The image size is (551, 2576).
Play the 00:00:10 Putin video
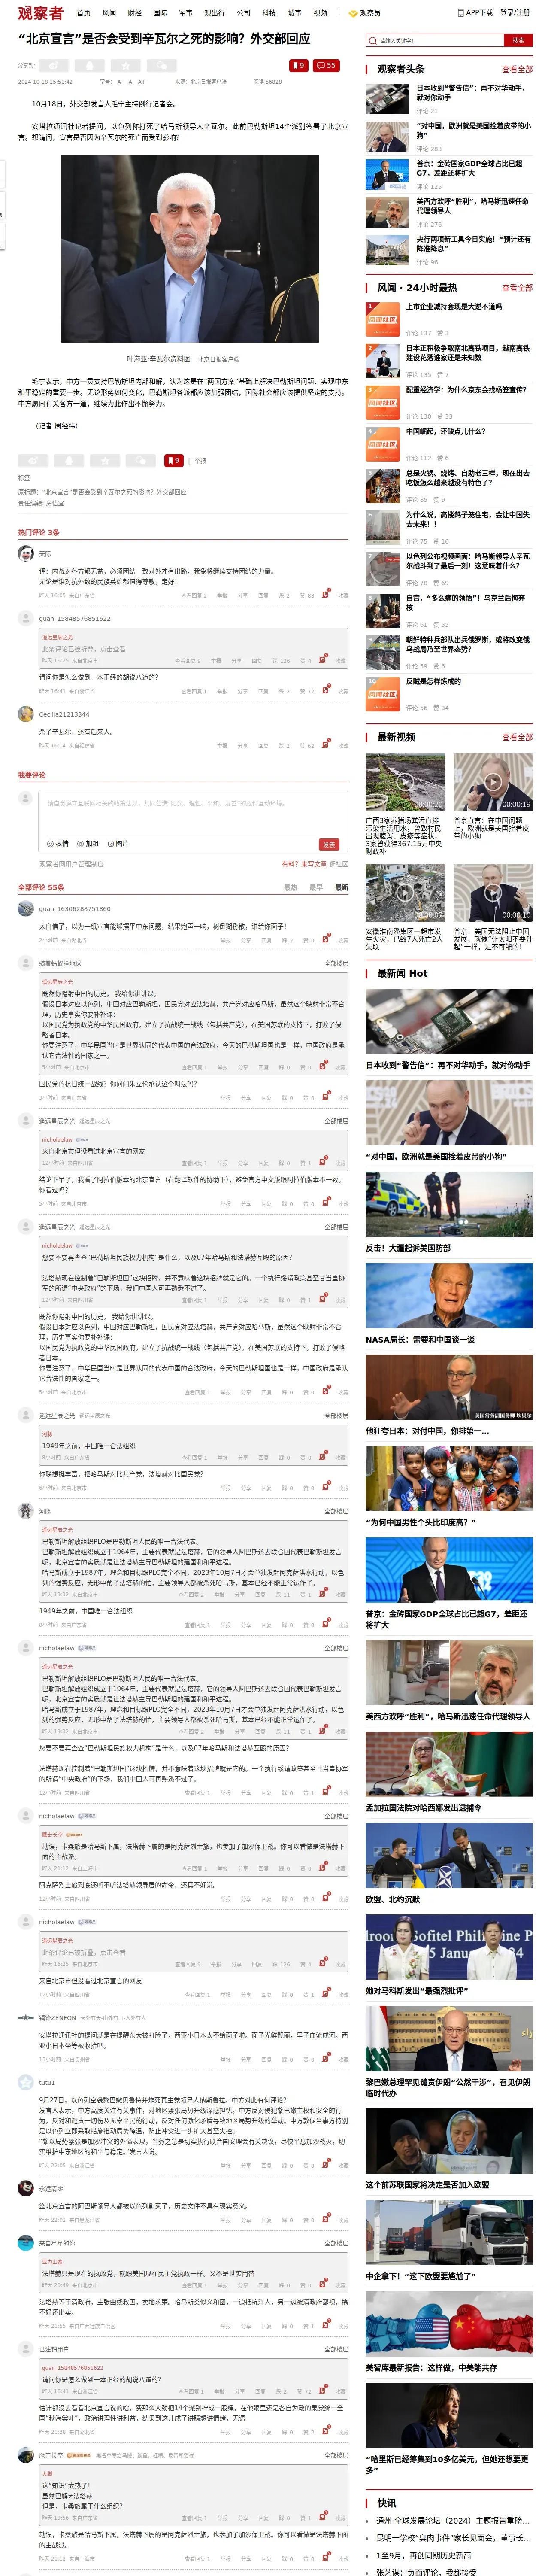click(493, 892)
